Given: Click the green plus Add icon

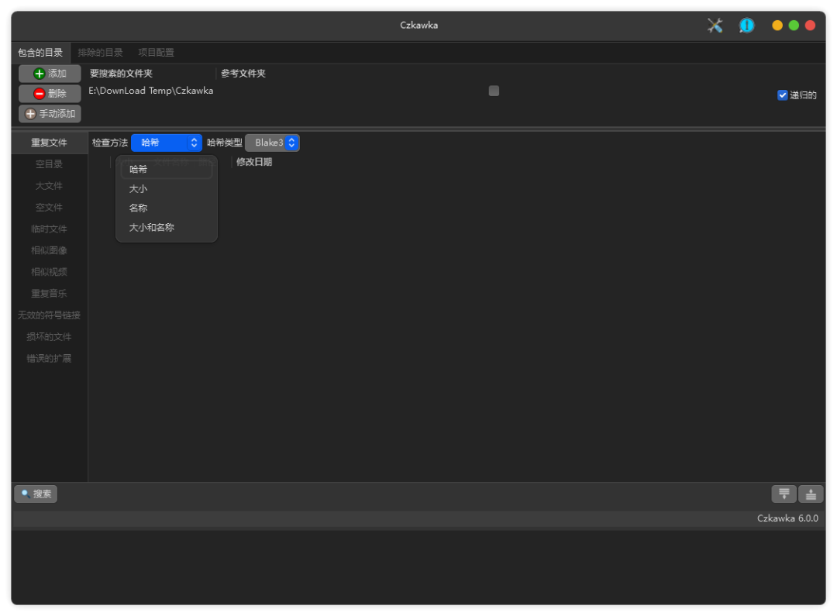Looking at the screenshot, I should (x=39, y=74).
